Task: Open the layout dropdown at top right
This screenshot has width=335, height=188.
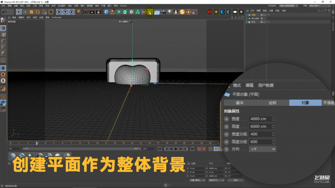Action: coord(320,6)
